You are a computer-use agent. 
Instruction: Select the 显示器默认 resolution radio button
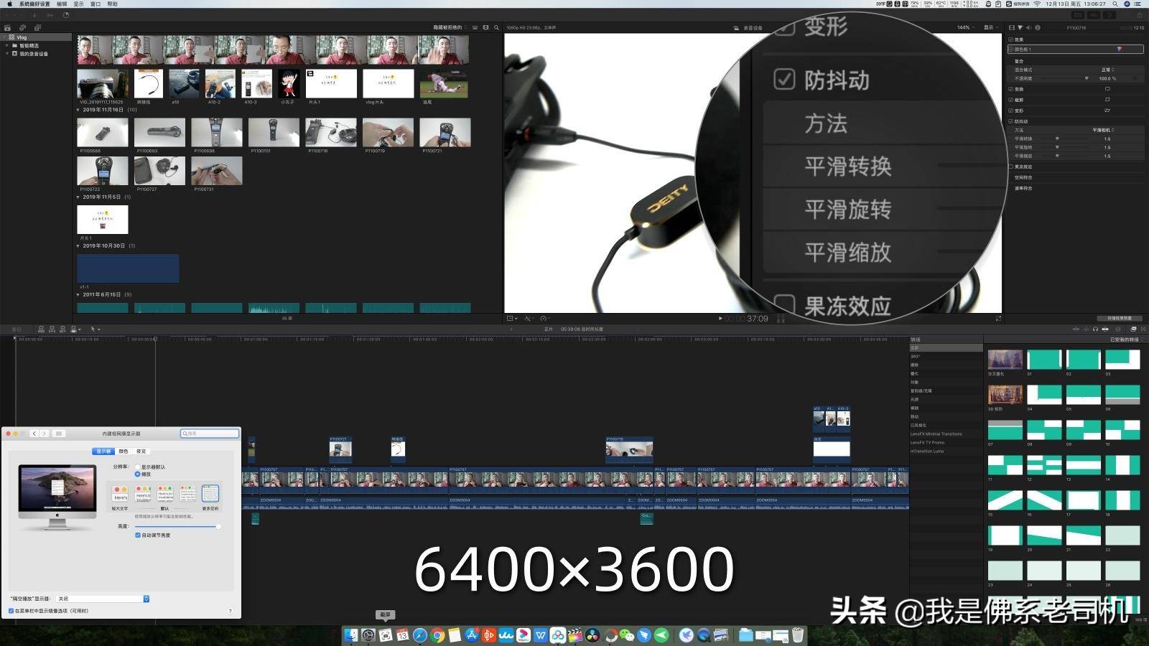(138, 467)
